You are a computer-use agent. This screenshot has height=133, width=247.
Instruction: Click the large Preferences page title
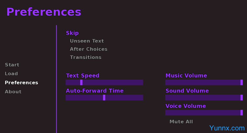pyautogui.click(x=44, y=12)
